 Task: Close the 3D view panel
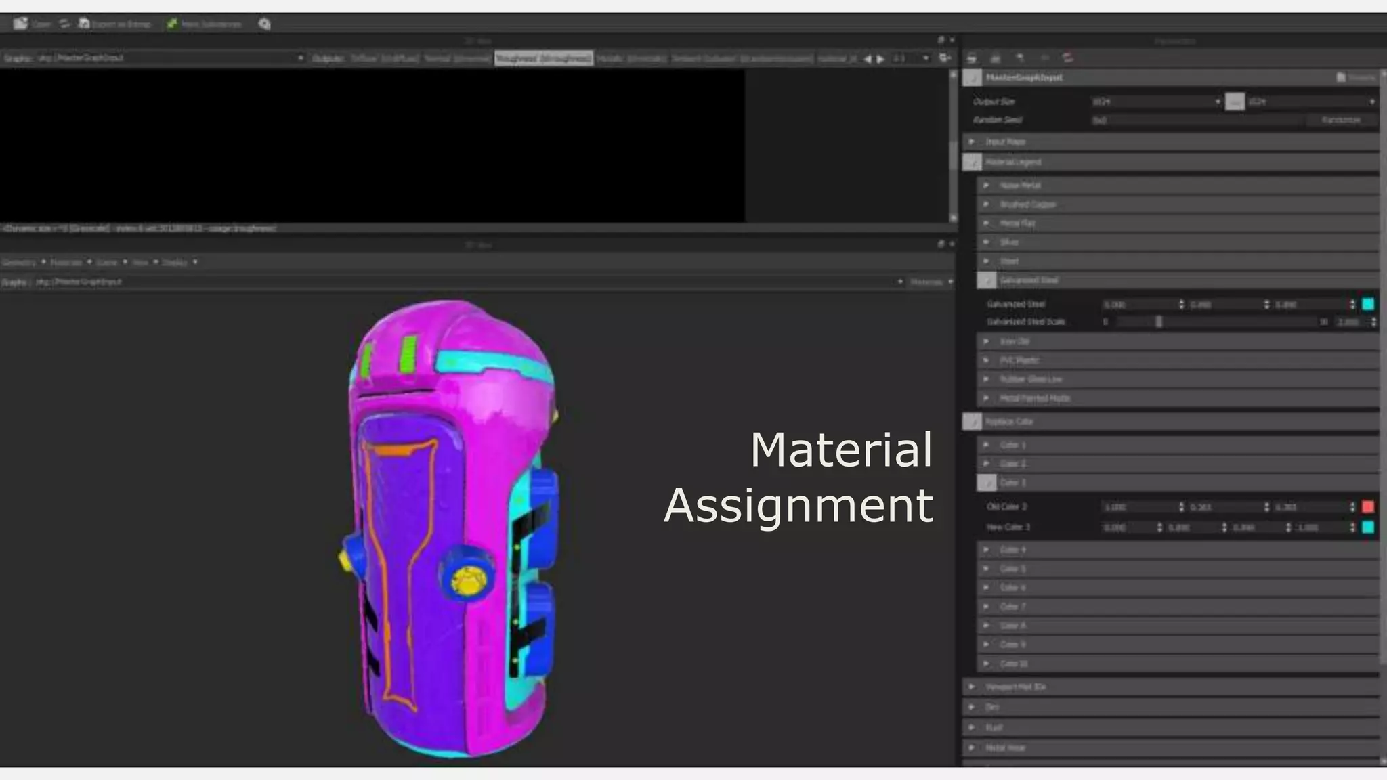click(952, 244)
